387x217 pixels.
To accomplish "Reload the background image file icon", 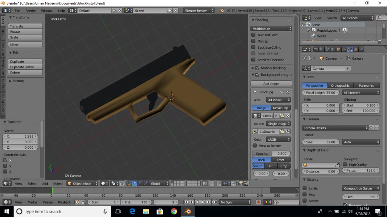I will [288, 131].
